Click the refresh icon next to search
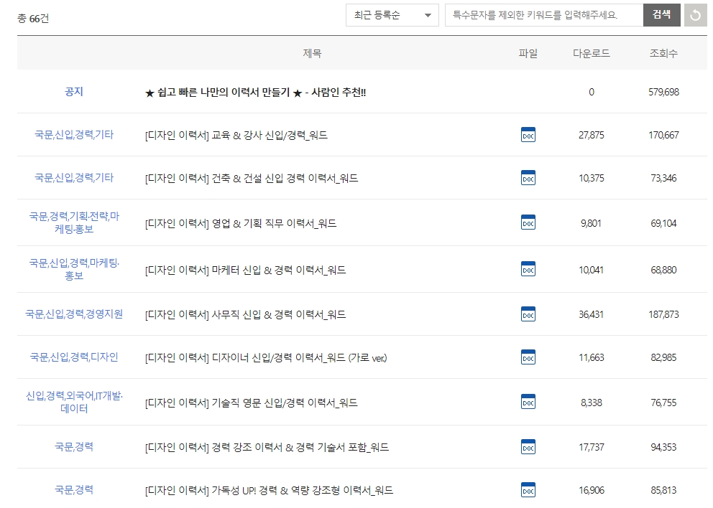 696,15
